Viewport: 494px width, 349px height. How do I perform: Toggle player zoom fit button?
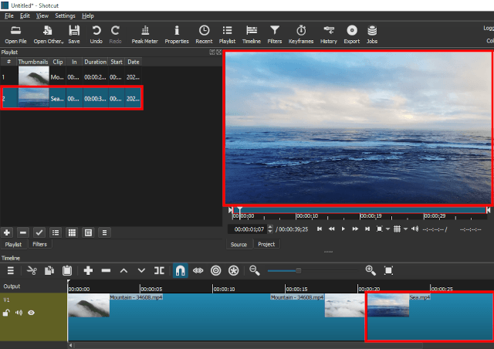point(380,229)
